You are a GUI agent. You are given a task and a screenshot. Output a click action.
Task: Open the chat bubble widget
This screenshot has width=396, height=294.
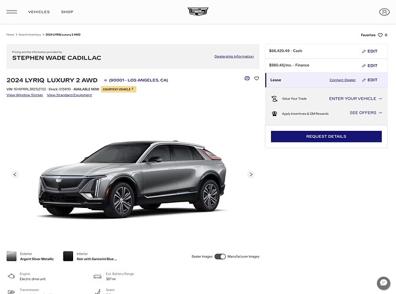click(x=384, y=282)
